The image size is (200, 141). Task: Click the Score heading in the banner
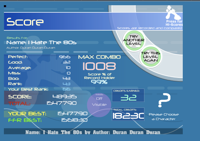coord(25,22)
